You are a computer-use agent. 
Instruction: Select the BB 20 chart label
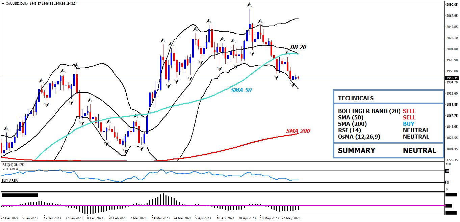(298, 47)
